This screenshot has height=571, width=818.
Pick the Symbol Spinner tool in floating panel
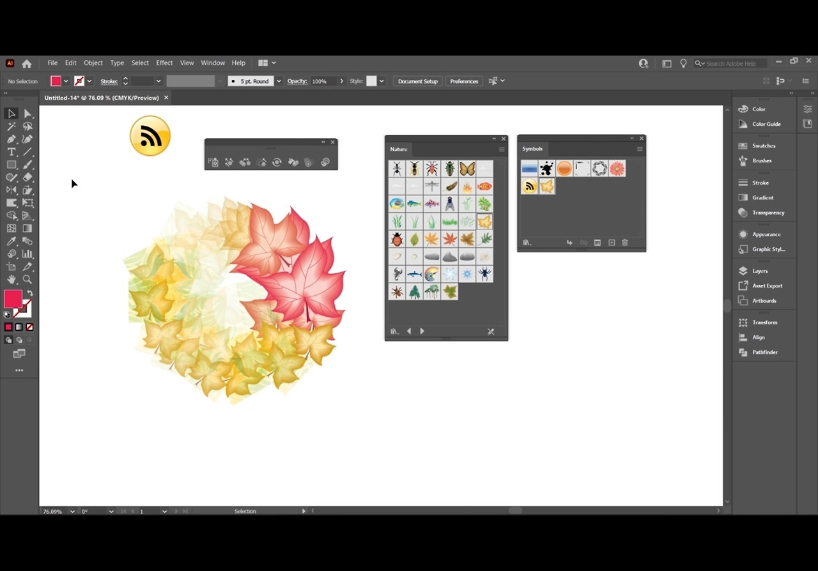click(277, 162)
